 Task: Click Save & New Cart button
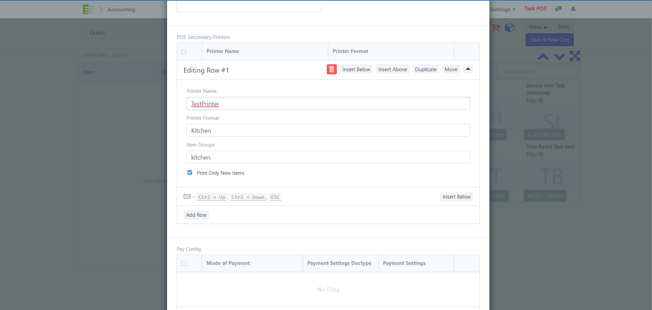[x=549, y=40]
